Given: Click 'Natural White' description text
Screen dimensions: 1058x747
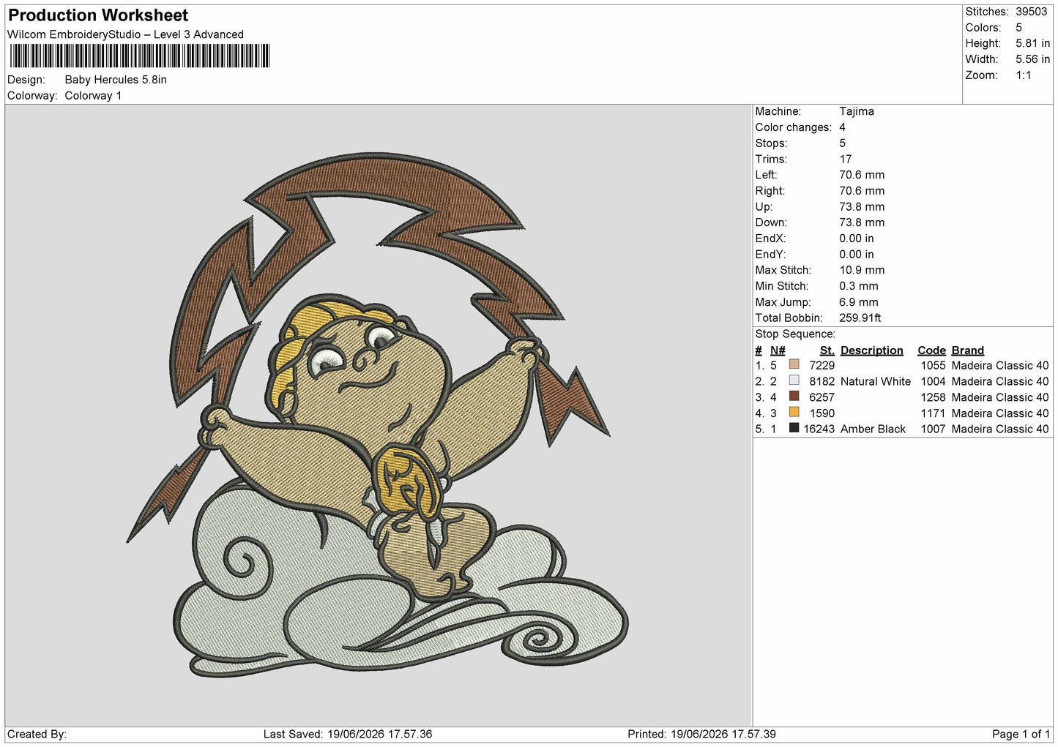Looking at the screenshot, I should [875, 381].
